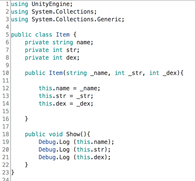This screenshot has width=195, height=181.
Task: Click the string type in the private name field
Action: [62, 43]
